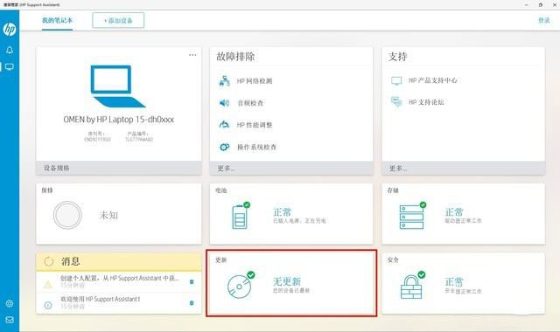This screenshot has width=560, height=332.
Task: Click the OMEN laptop illustration
Action: point(118,86)
